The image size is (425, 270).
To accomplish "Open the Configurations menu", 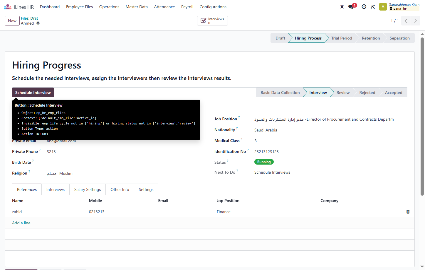I will 213,7.
